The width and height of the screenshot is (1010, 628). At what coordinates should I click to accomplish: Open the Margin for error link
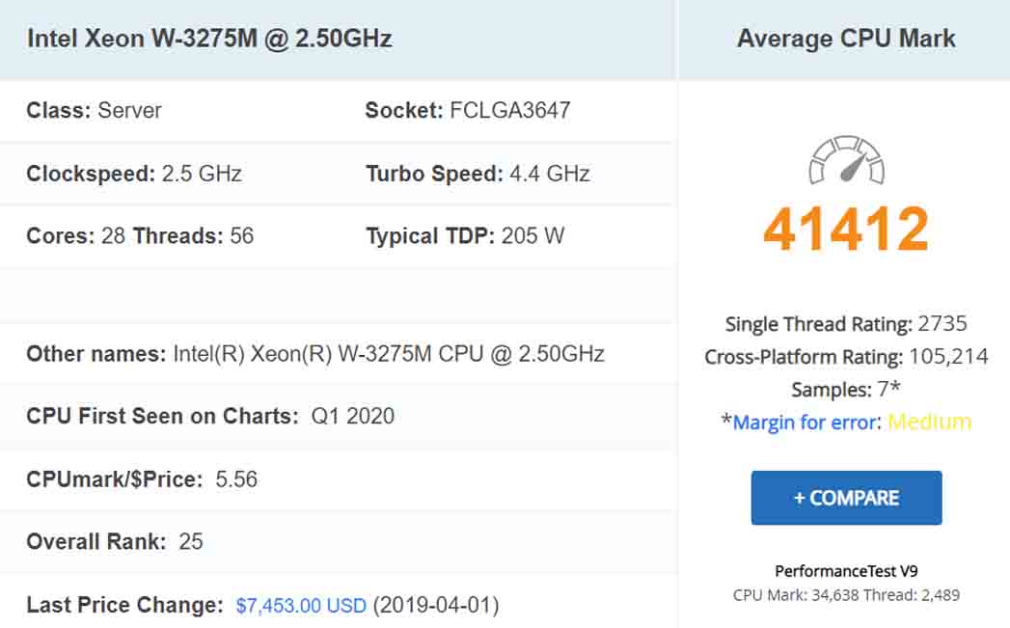806,423
